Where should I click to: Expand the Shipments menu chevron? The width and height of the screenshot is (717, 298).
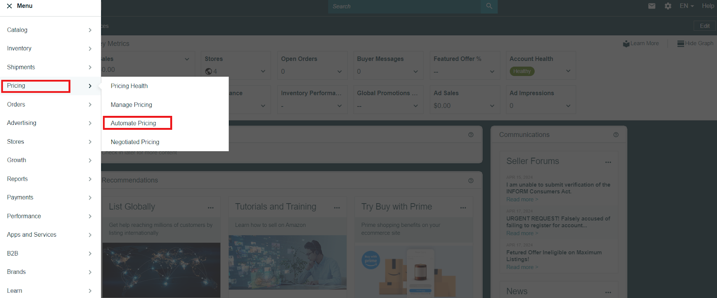point(90,67)
